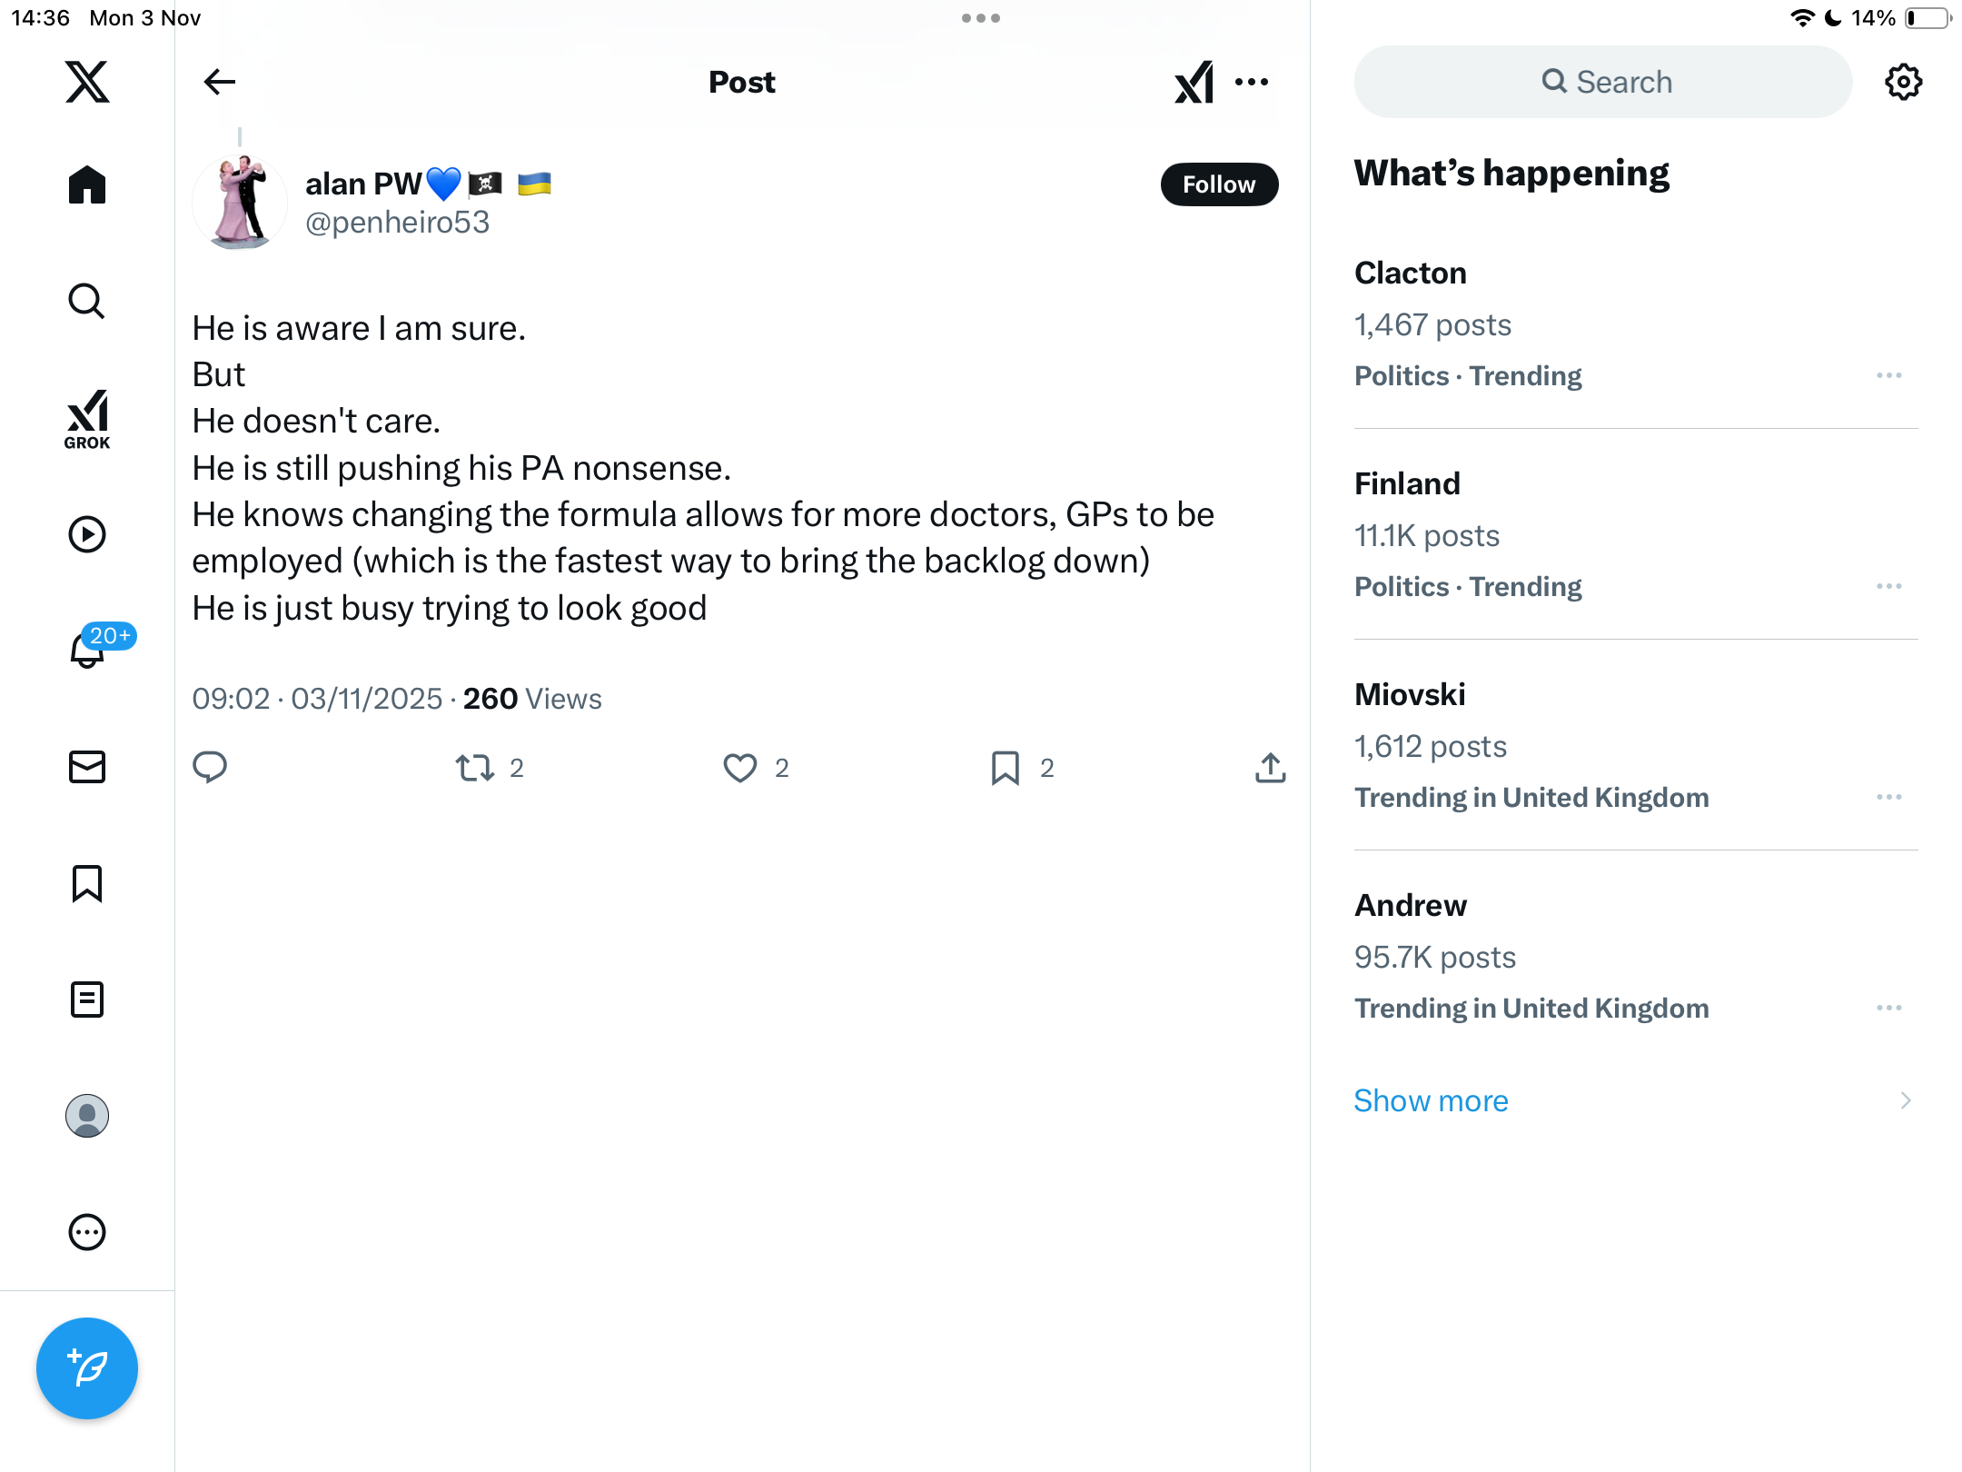Repost alan PW's post
This screenshot has width=1962, height=1472.
point(475,768)
